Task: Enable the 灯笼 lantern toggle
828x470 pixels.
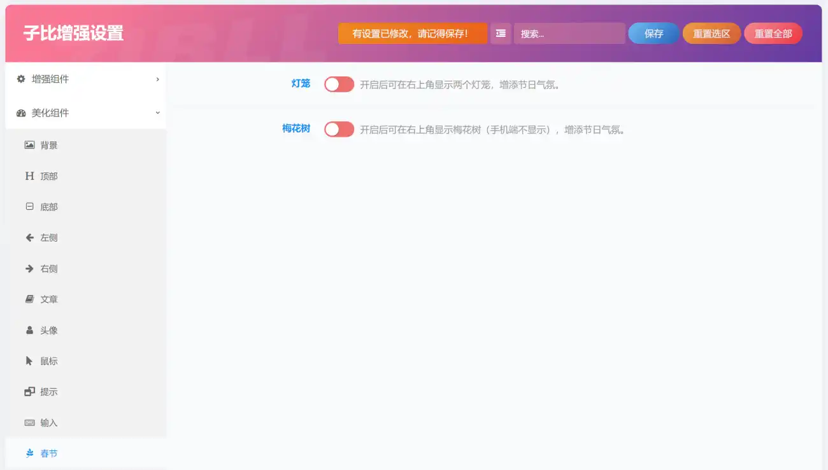Action: coord(339,85)
